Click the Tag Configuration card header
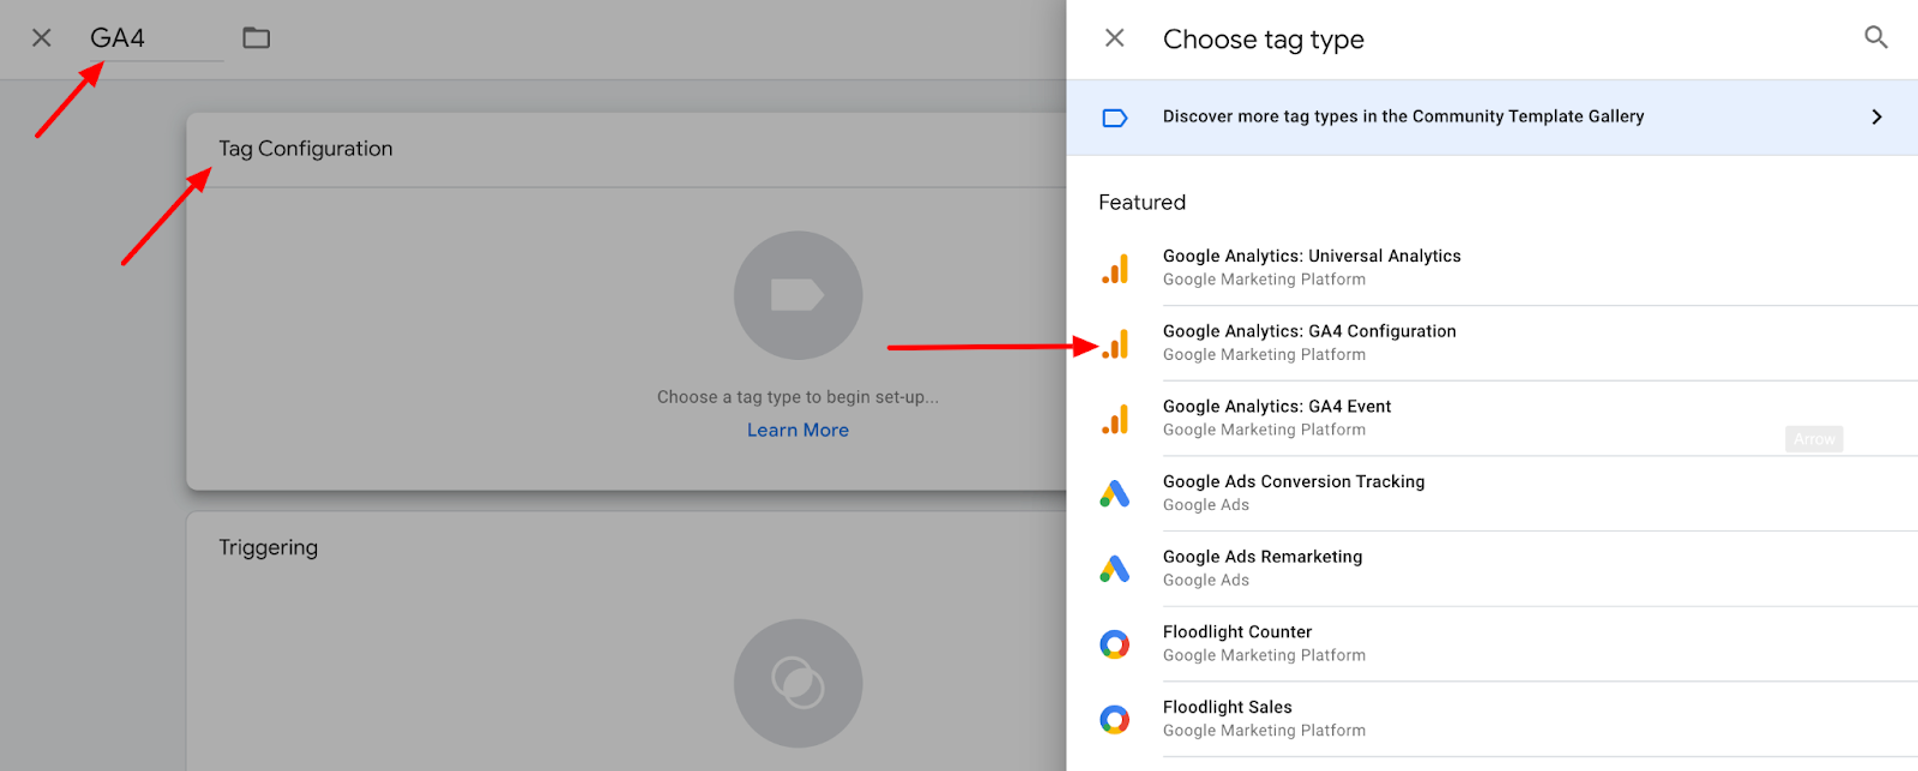Image resolution: width=1918 pixels, height=771 pixels. [626, 149]
